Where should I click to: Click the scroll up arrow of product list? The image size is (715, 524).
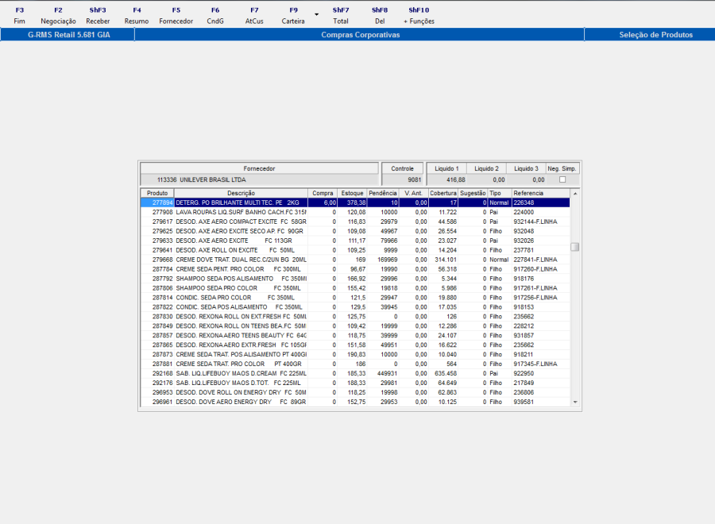tap(575, 194)
